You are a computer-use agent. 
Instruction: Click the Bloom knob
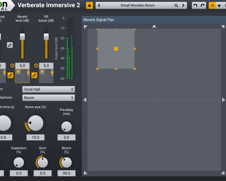[x=66, y=162]
